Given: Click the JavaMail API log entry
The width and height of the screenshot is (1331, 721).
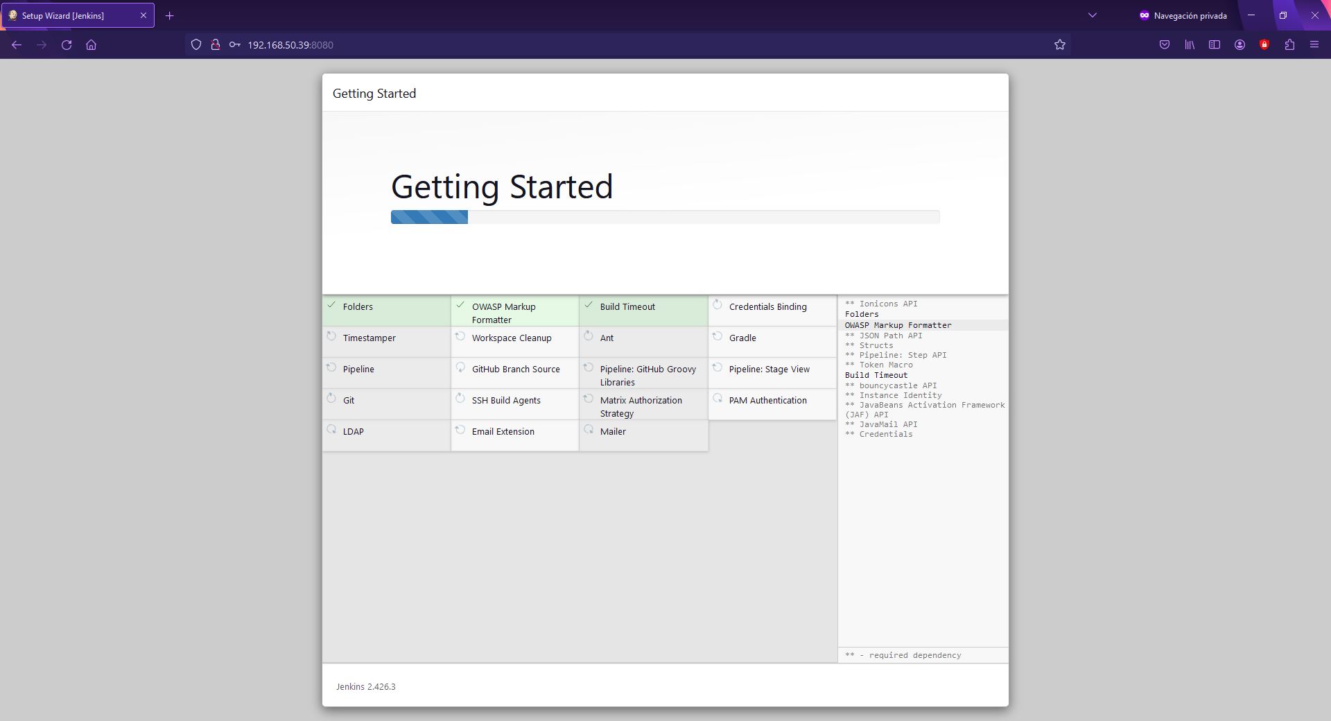Looking at the screenshot, I should tap(881, 424).
